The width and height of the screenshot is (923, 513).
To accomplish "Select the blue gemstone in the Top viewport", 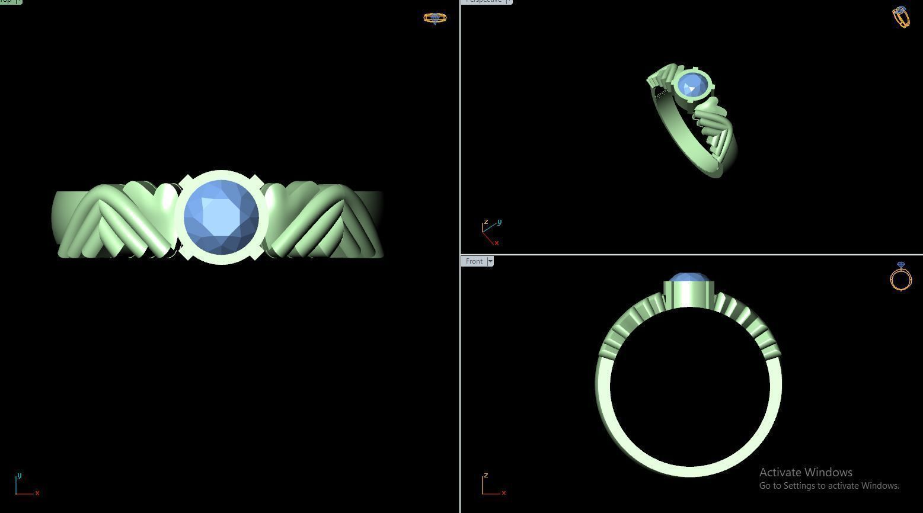I will [x=221, y=217].
